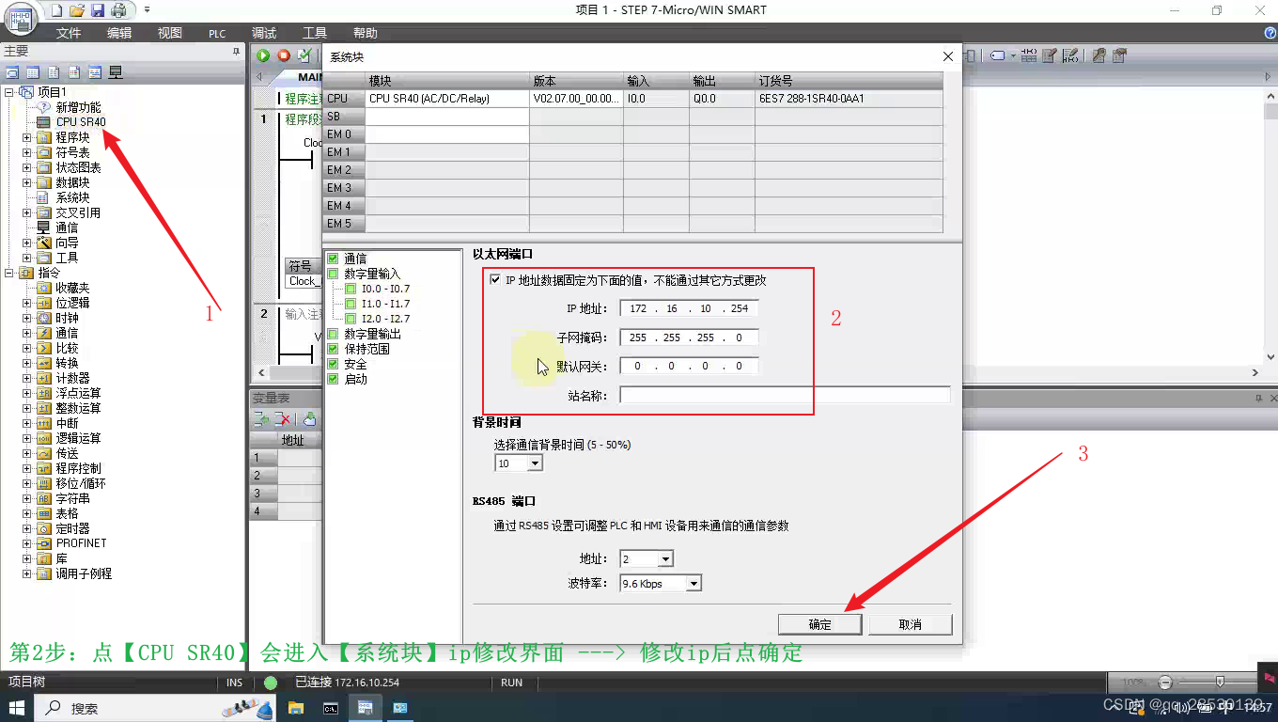This screenshot has height=722, width=1278.
Task: Click the 确定 button to confirm settings
Action: click(x=819, y=624)
